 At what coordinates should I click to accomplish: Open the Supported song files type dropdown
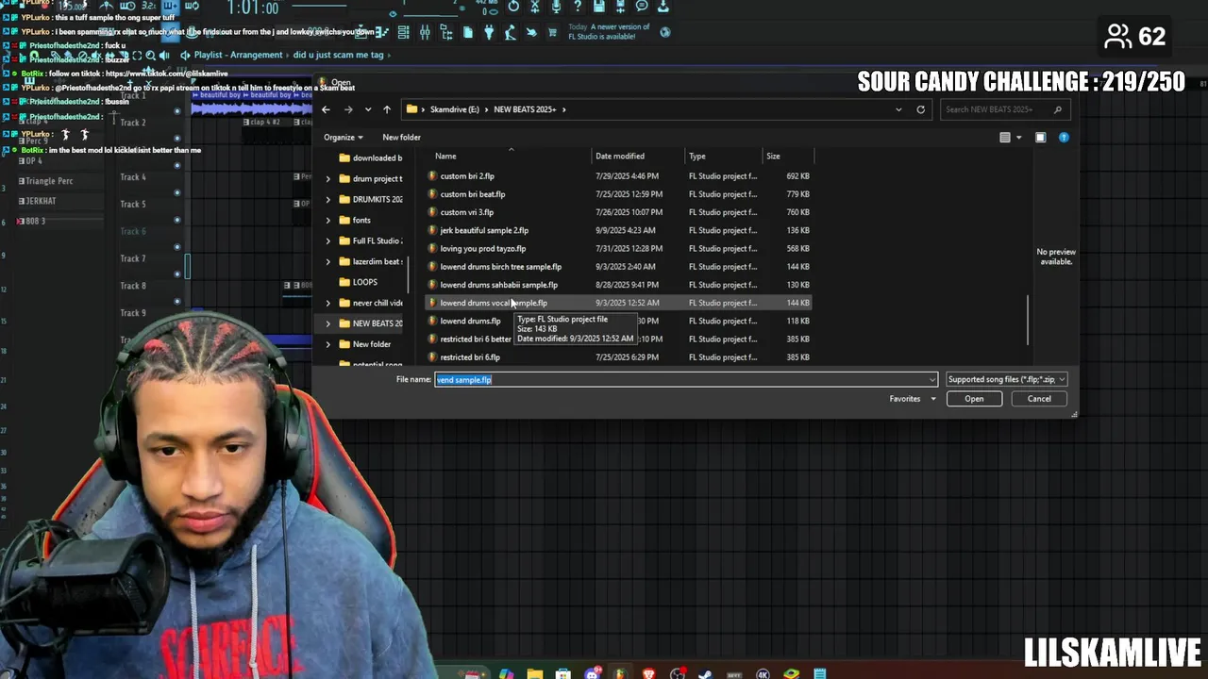pyautogui.click(x=1006, y=380)
